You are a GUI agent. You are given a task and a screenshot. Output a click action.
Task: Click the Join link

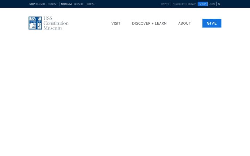pos(212,4)
